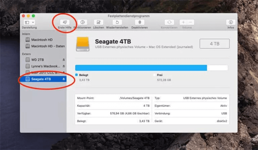Viewport: 258px width, 150px height.
Task: Click the 576,94 GB (4,66 GB löschbar) value
Action: coord(130,113)
